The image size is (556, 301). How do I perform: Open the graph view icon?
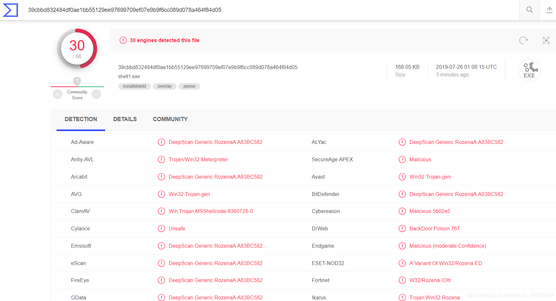click(546, 40)
